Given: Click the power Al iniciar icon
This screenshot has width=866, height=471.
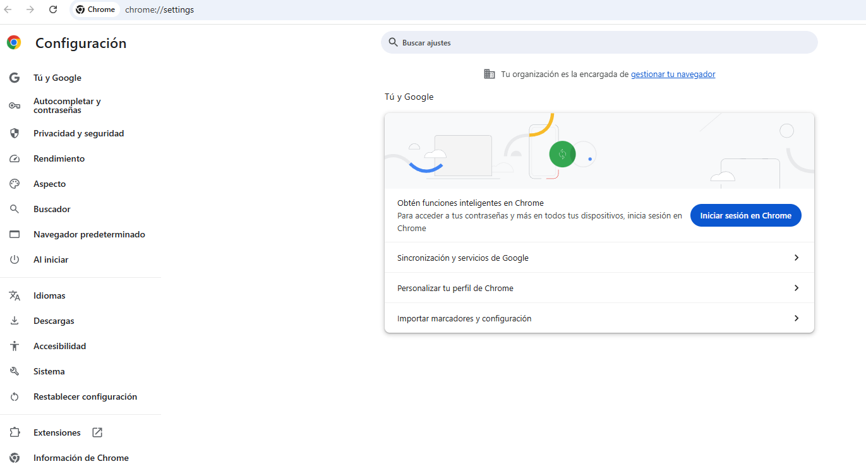Looking at the screenshot, I should click(15, 259).
